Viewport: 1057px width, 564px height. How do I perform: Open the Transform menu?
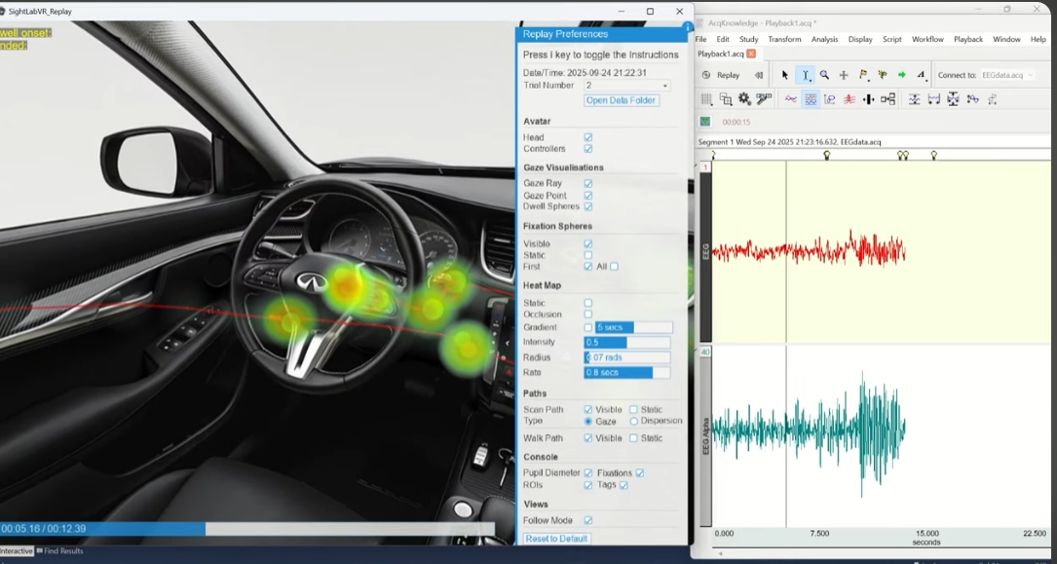click(x=784, y=39)
